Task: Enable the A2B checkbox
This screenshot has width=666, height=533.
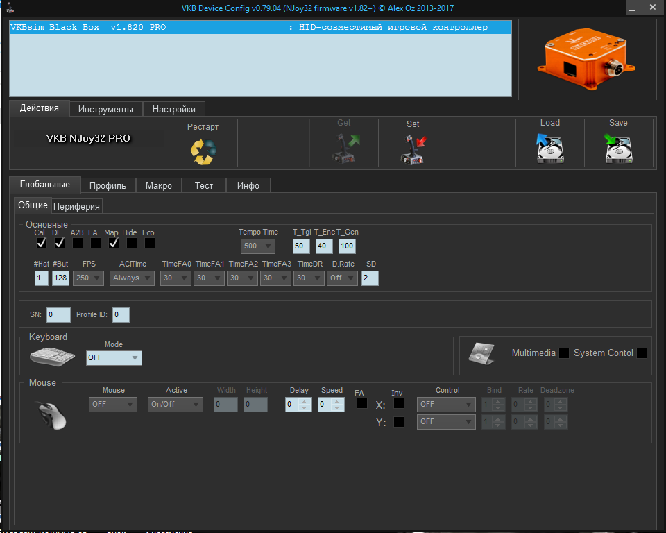Action: 77,243
